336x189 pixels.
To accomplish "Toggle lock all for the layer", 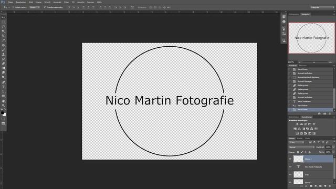I will (310, 152).
